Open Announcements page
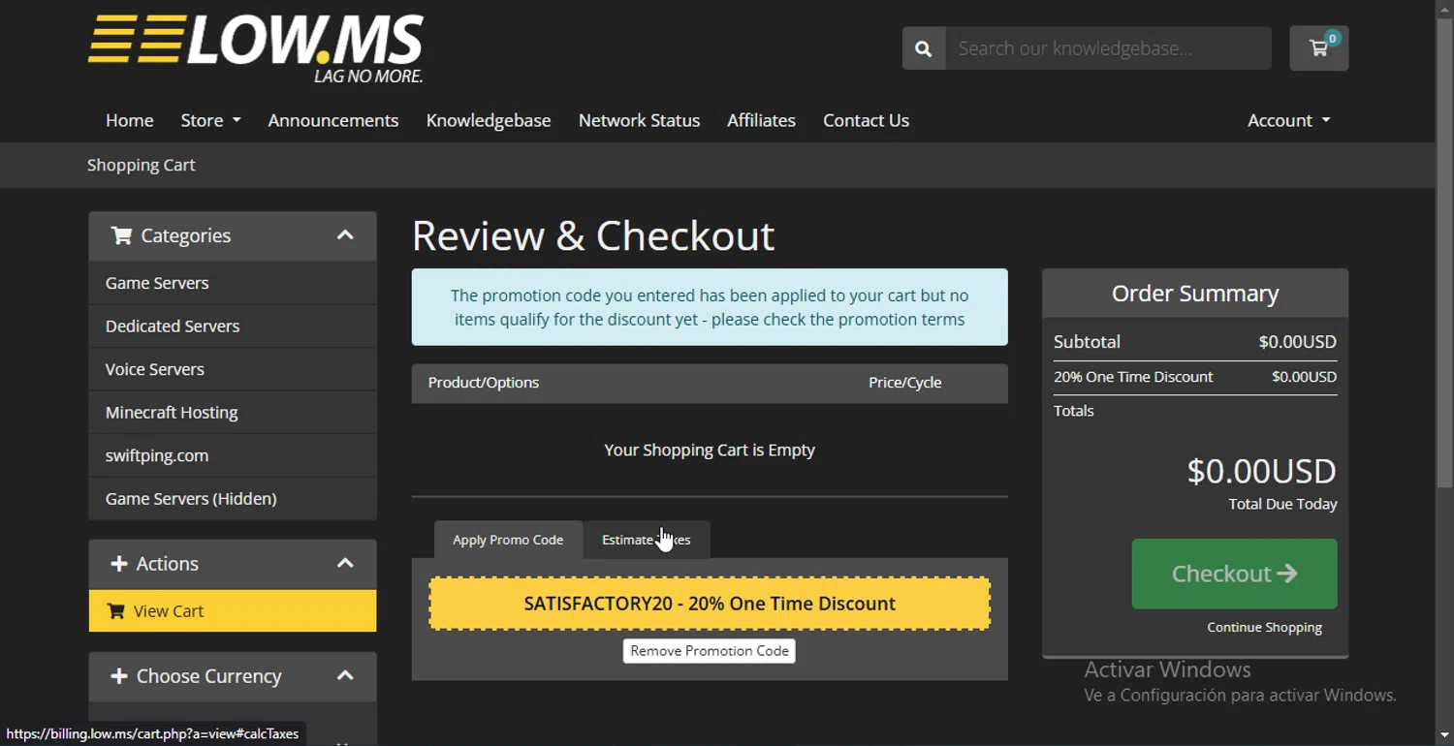1454x746 pixels. pos(333,120)
